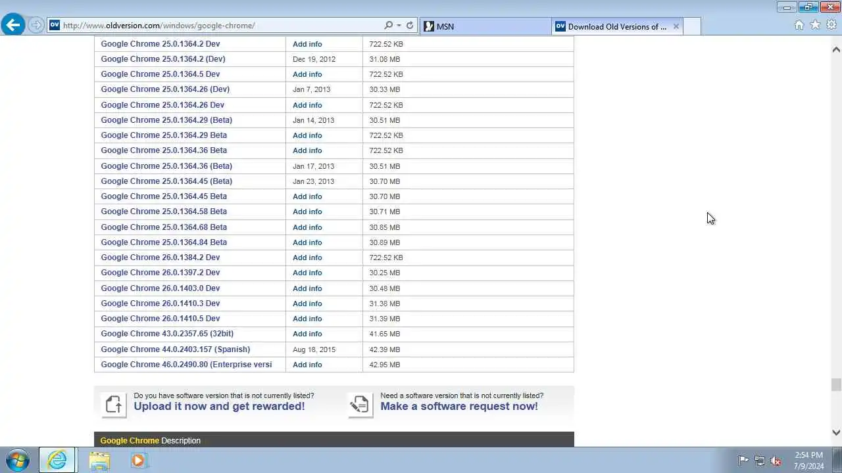Open Google Chrome 26.0.1410.5 Dev link
The height and width of the screenshot is (473, 842).
click(x=161, y=319)
